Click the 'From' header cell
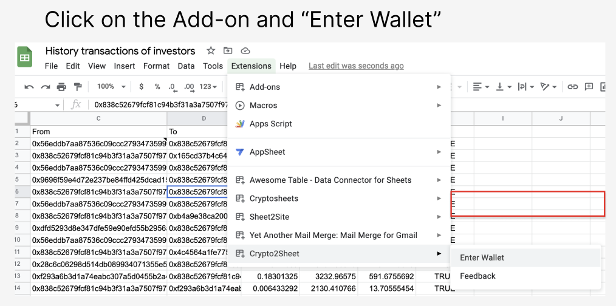The image size is (616, 306). click(98, 131)
